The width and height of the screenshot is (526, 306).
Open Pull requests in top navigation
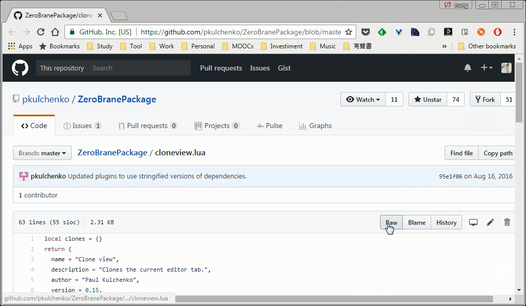pos(221,68)
